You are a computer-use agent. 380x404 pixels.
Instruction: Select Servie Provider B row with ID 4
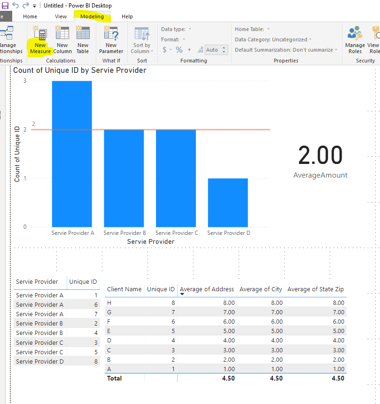(57, 333)
